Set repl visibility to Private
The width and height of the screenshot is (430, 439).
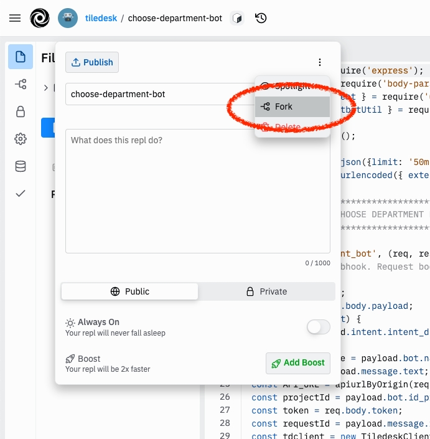click(x=266, y=291)
